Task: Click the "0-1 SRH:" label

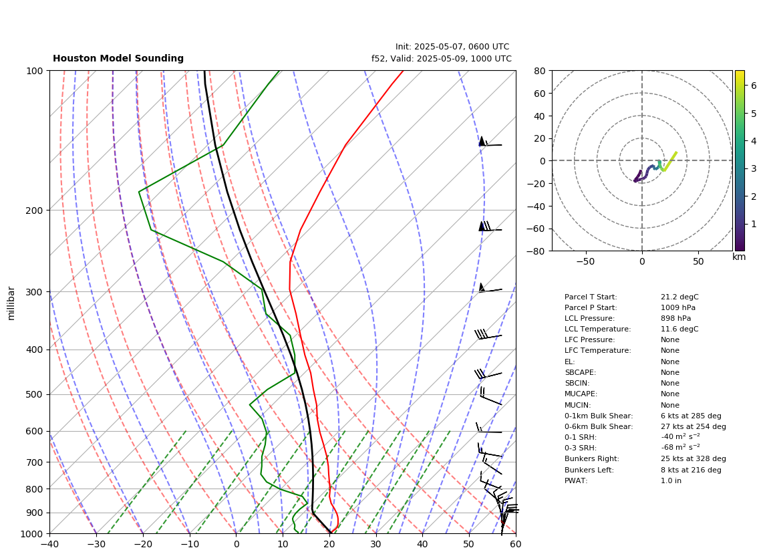Action: click(581, 438)
